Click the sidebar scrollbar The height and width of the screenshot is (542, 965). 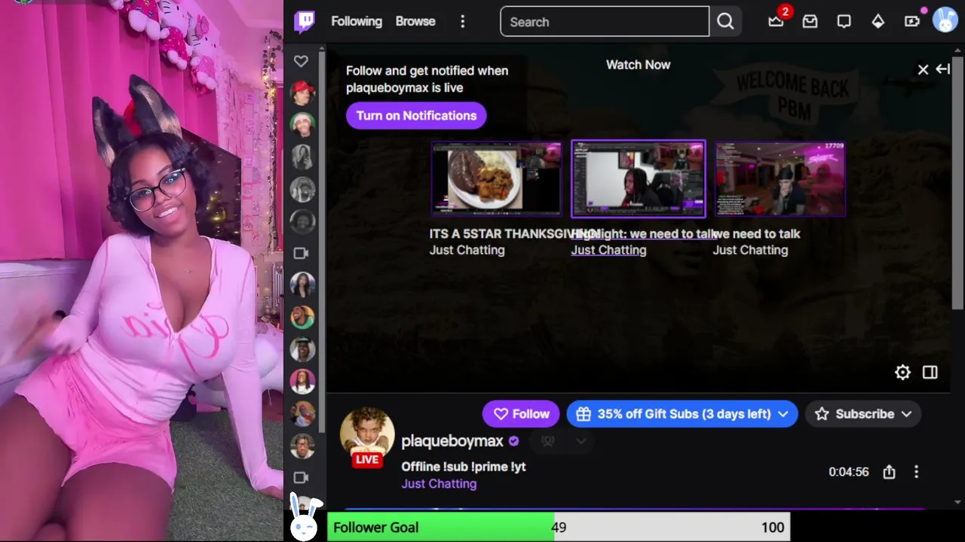[323, 241]
